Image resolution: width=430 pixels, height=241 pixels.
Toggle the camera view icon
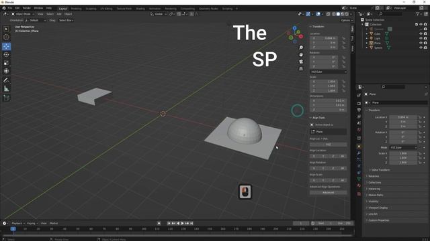point(301,62)
